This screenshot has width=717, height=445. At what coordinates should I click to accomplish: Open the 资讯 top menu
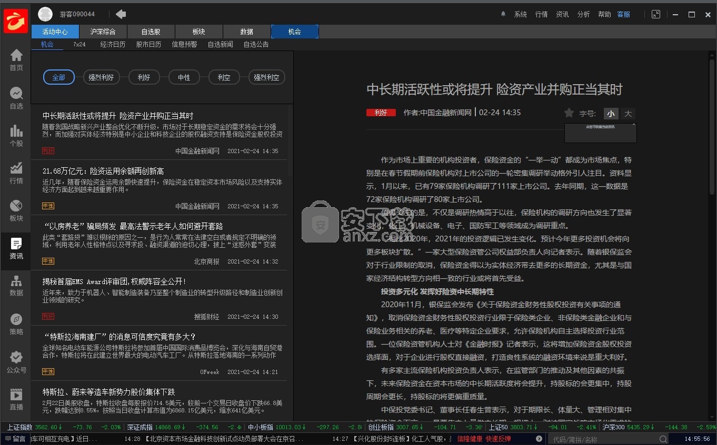(x=563, y=14)
